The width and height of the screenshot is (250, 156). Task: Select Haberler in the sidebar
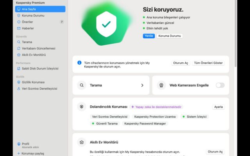[40, 28]
